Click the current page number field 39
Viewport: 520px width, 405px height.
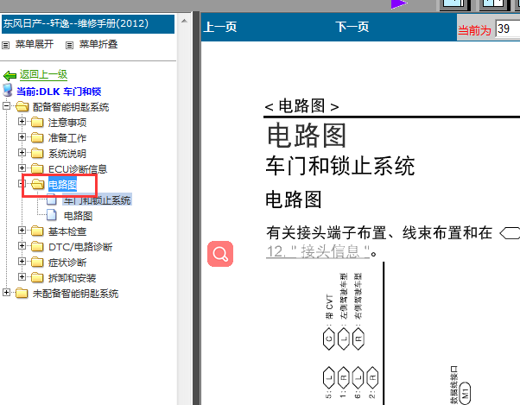(x=507, y=28)
